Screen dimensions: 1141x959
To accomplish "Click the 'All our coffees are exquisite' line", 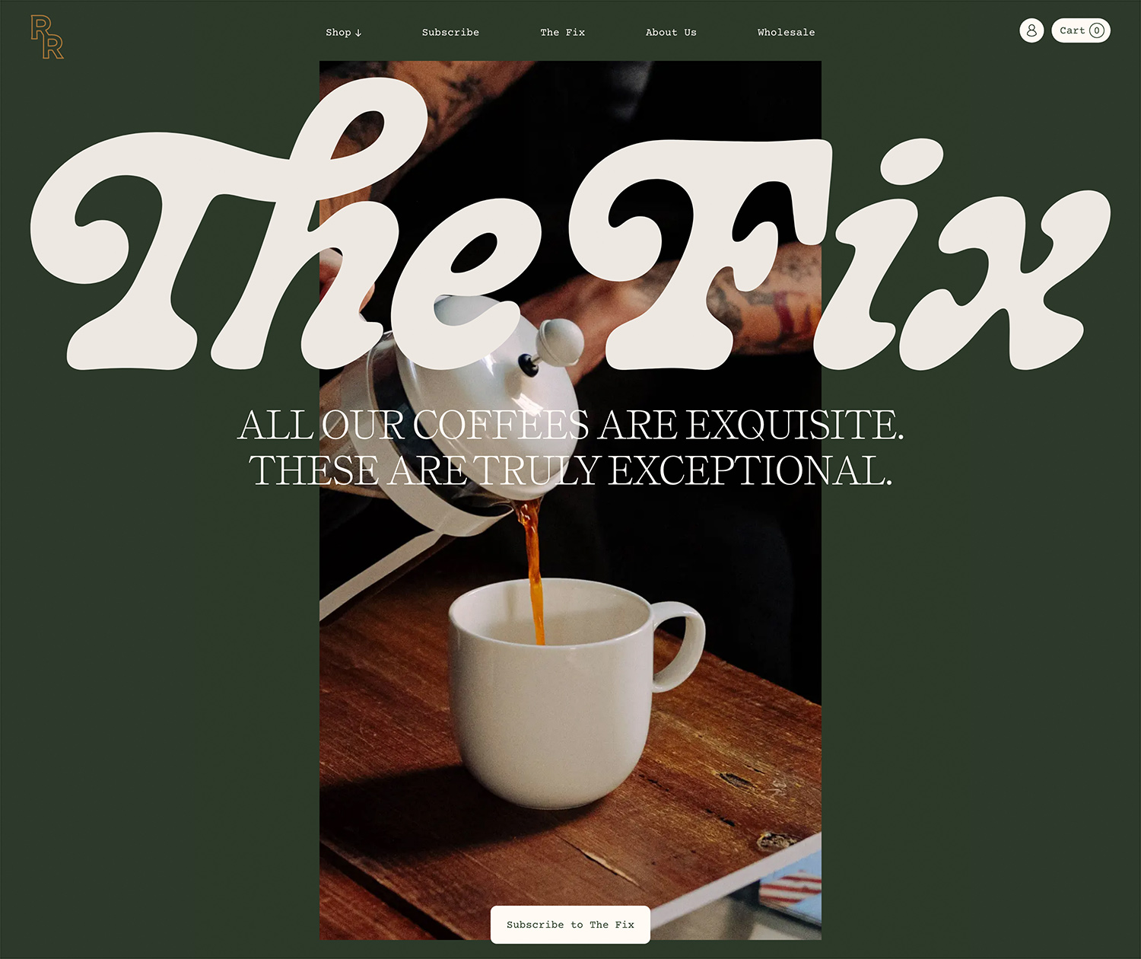I will coord(570,425).
